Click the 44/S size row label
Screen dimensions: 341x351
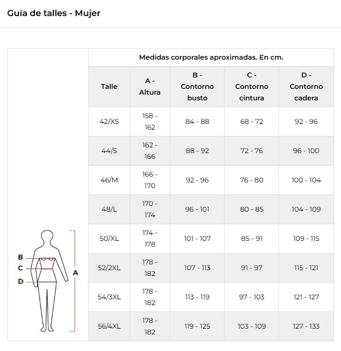(109, 151)
